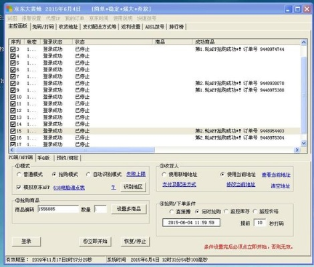
Task: Click the 登录 button
Action: pyautogui.click(x=26, y=242)
